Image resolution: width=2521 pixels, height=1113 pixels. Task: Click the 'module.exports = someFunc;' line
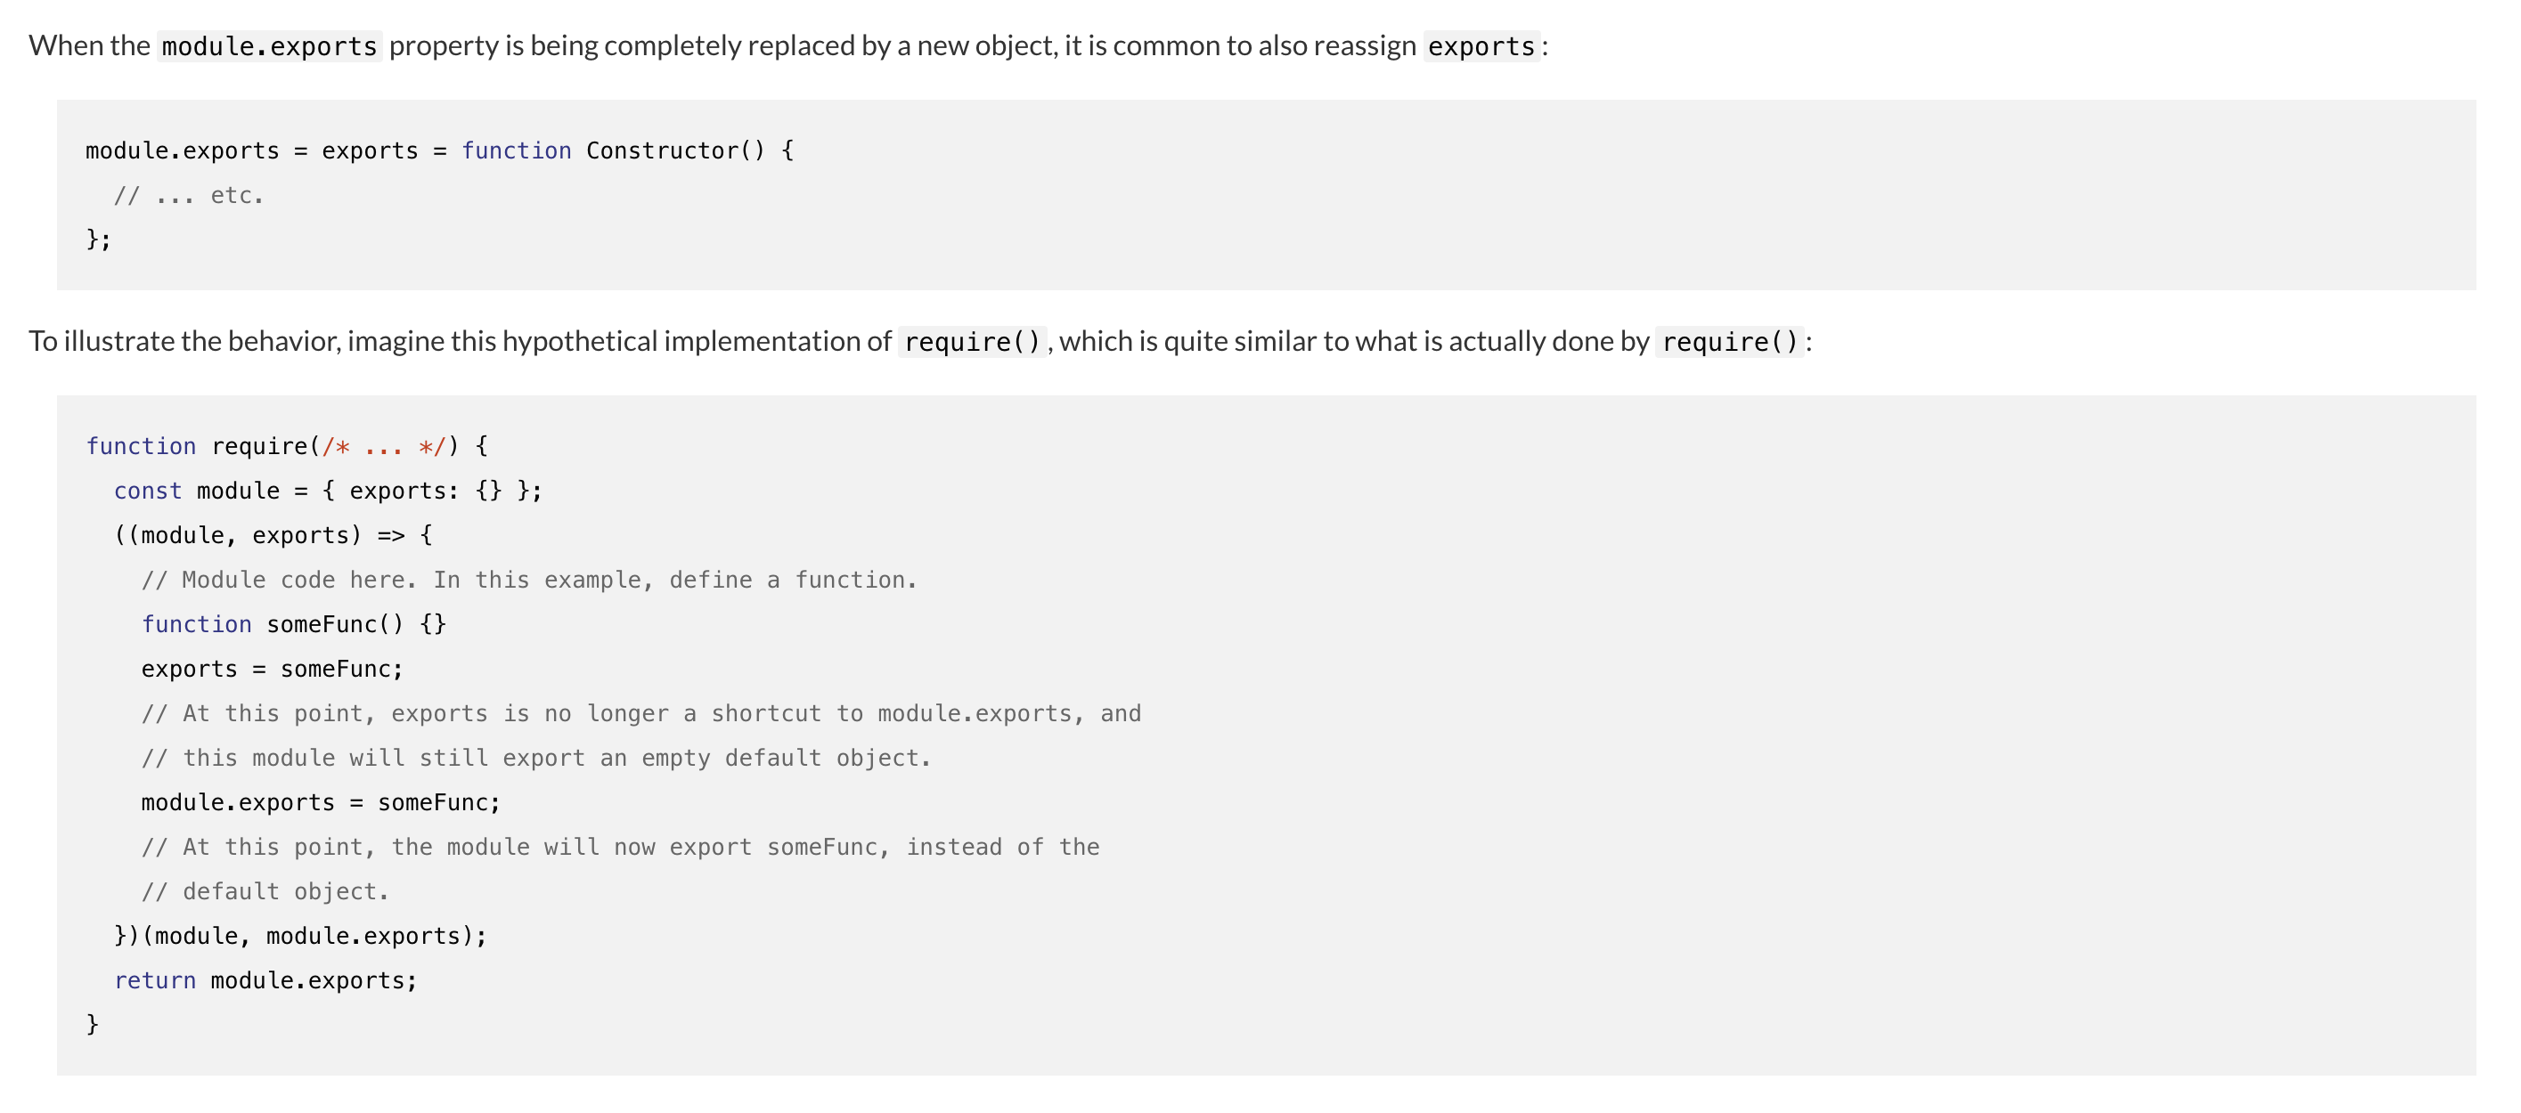point(321,803)
